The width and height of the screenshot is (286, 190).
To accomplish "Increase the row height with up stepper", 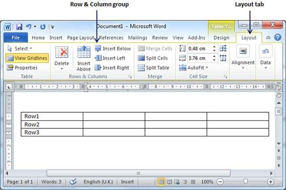I will click(x=214, y=47).
